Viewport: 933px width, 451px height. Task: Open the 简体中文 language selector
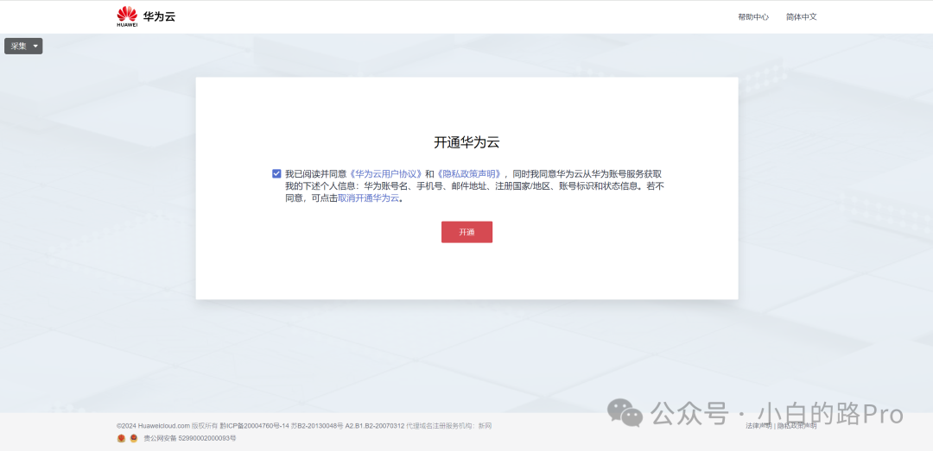point(801,17)
